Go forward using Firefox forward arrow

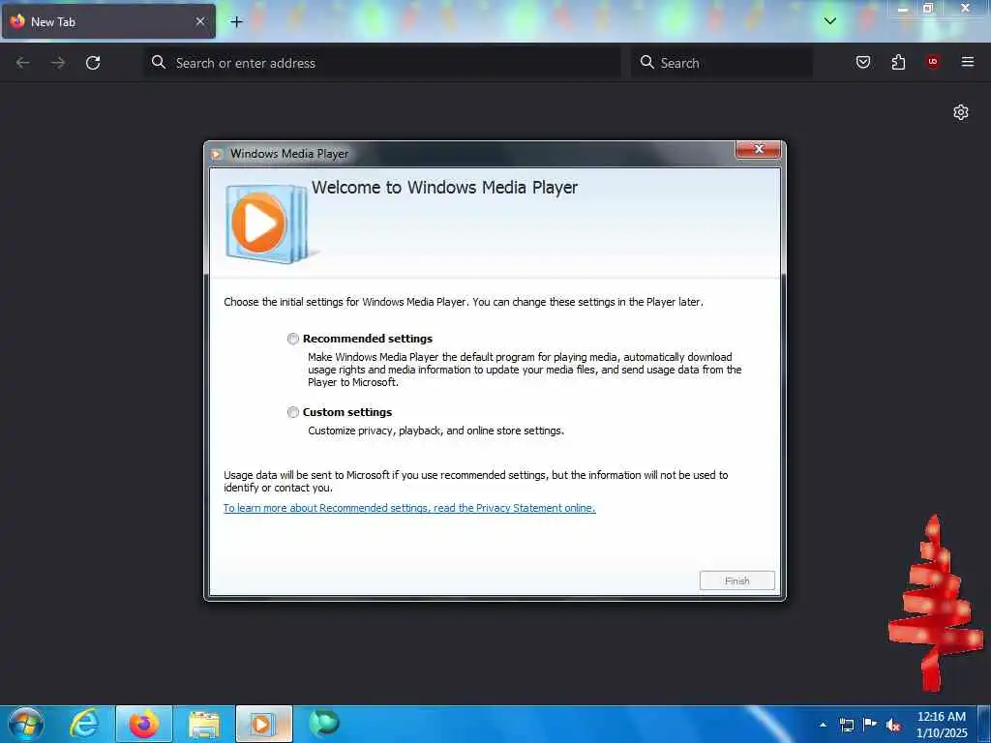click(58, 63)
